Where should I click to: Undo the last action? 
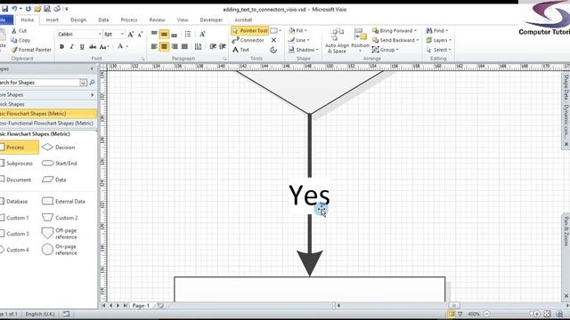tap(14, 8)
